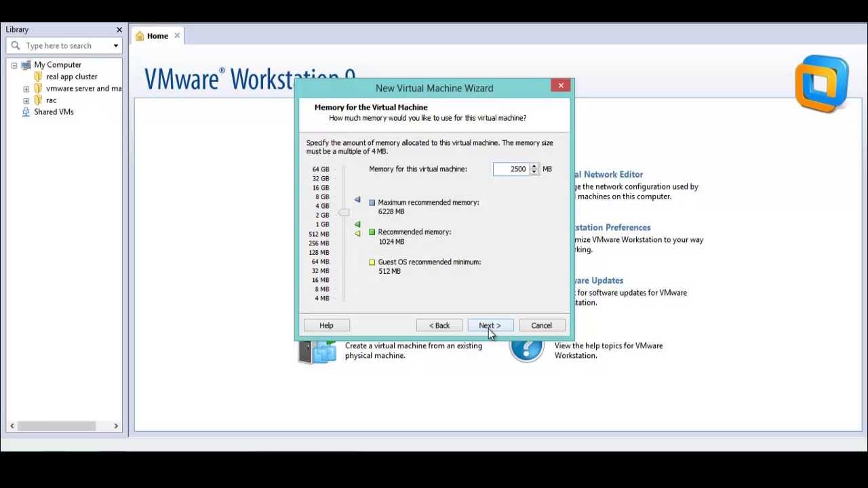
Task: Open the Library search dropdown arrow
Action: [x=116, y=45]
